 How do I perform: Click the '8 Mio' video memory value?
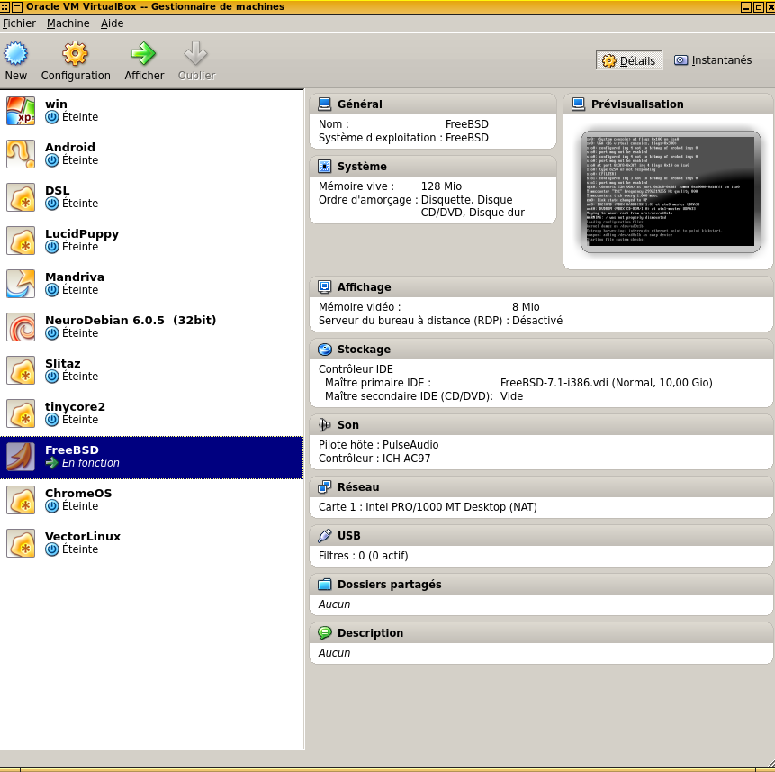coord(526,307)
